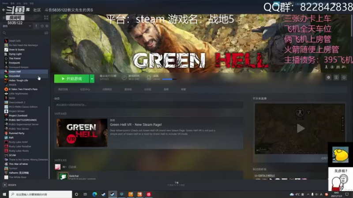Screen dimensions: 353x198
Task: Open the 讨论区 game tab
Action: tap(147, 89)
